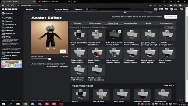Click the page vertical scrollbar
This screenshot has width=188, height=106.
click(187, 48)
